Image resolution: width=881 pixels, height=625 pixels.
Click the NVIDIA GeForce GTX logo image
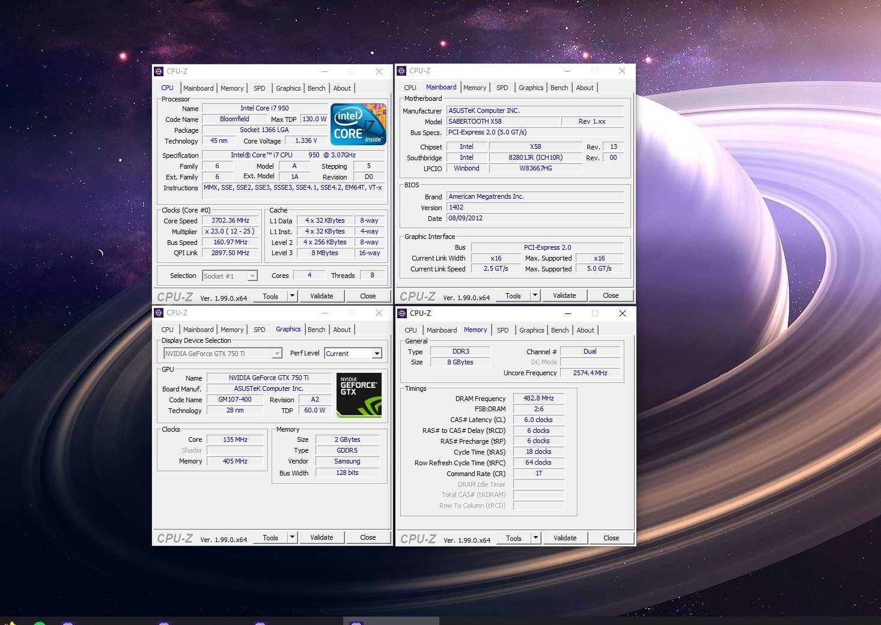tap(359, 395)
